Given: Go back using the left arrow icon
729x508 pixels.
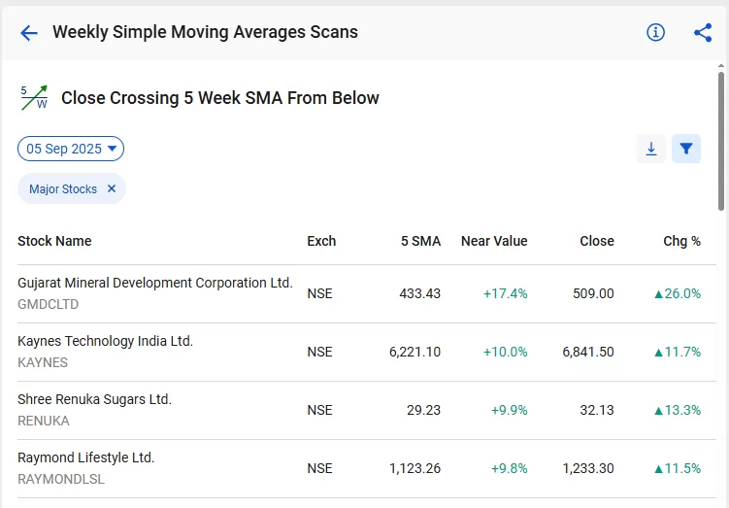Looking at the screenshot, I should coord(29,33).
